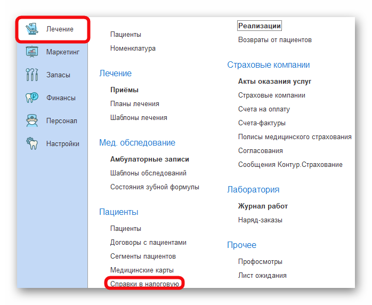Viewport: 372px width, 305px height.
Task: Go to Счета на оплату
Action: click(264, 109)
